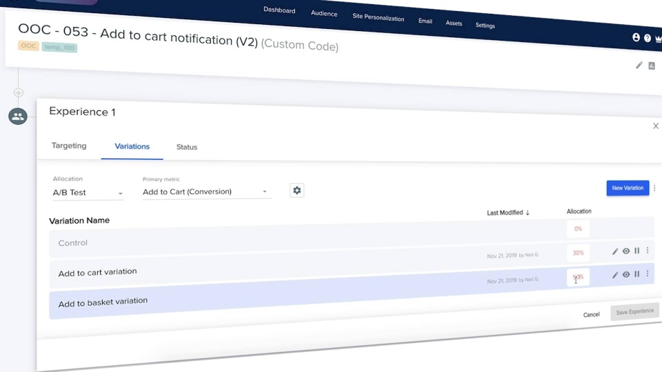Open the report chart icon beside the top pencil
This screenshot has height=372, width=662.
click(652, 66)
